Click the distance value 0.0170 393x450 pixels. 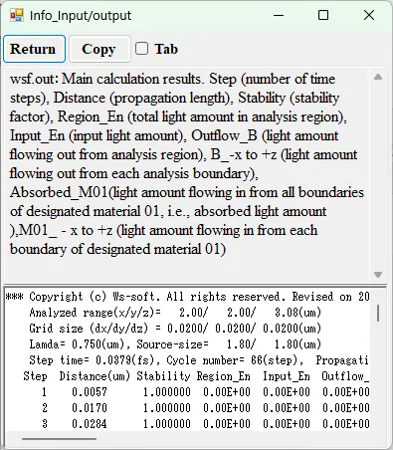90,408
